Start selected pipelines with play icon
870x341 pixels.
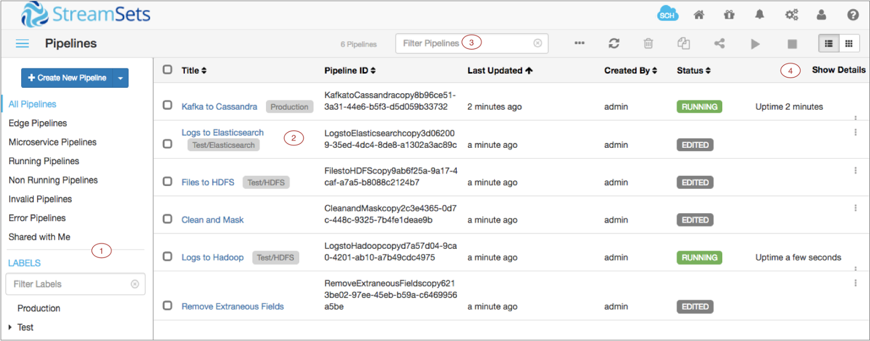(755, 44)
